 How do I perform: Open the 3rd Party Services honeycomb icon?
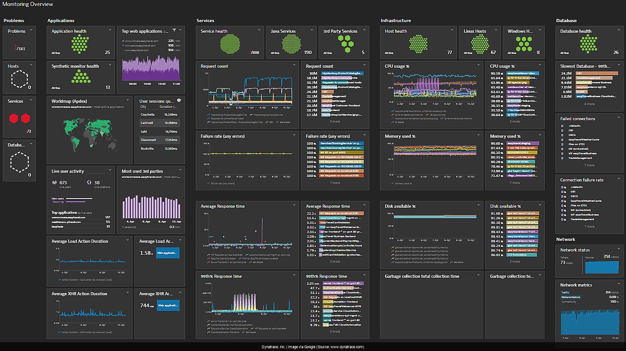pos(345,44)
